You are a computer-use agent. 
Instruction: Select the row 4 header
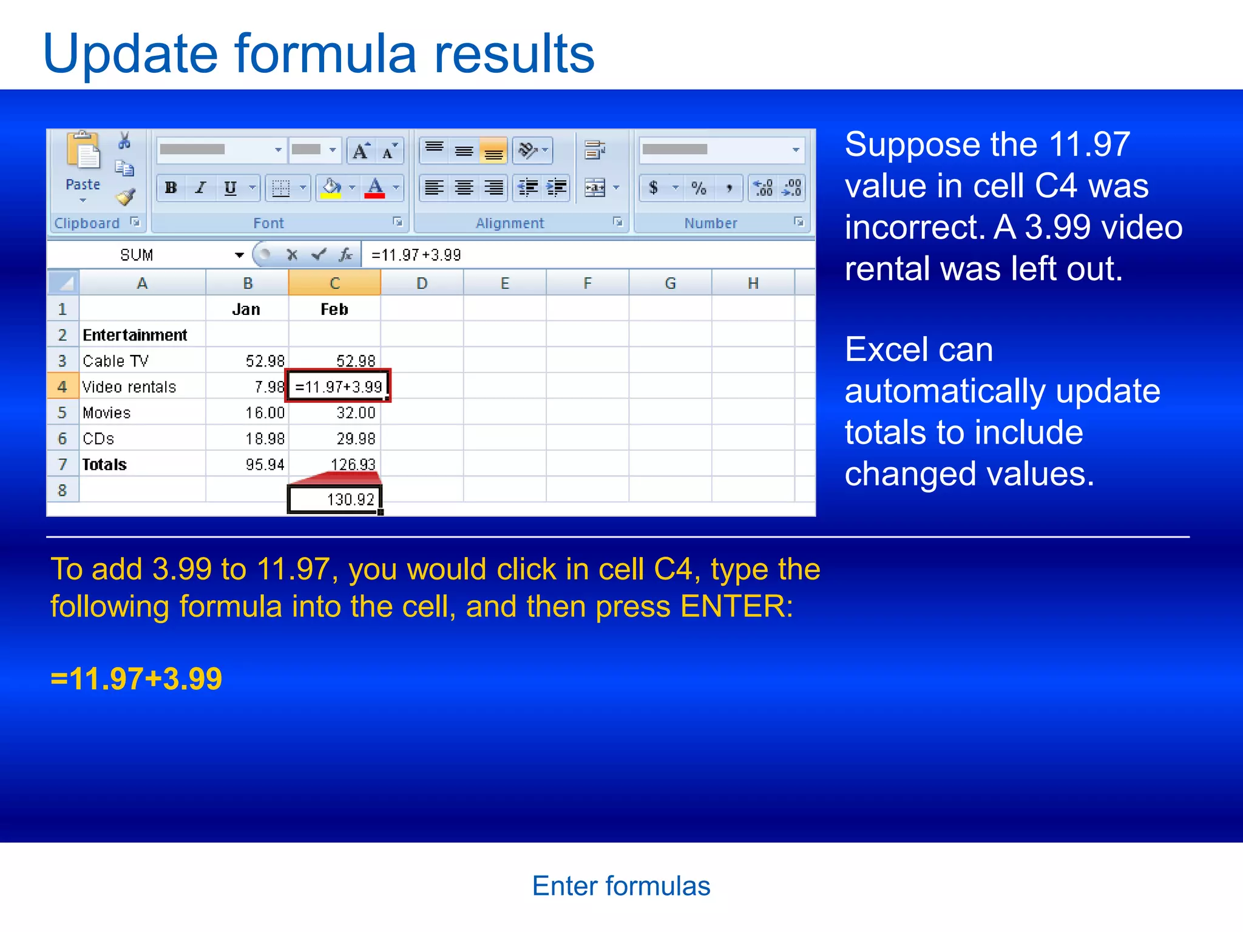coord(63,387)
